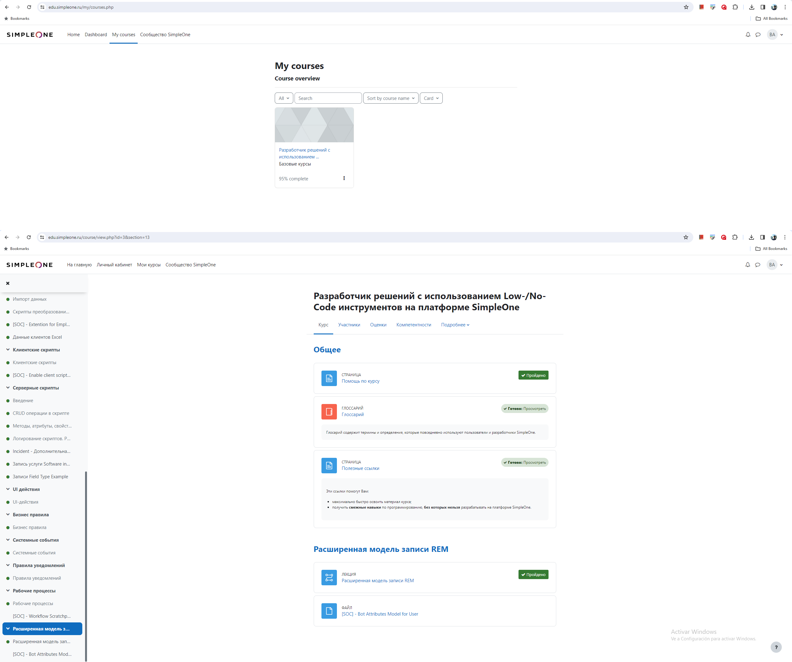Open the Полезные ссылки page link
Screen dimensions: 792x662
coord(360,468)
